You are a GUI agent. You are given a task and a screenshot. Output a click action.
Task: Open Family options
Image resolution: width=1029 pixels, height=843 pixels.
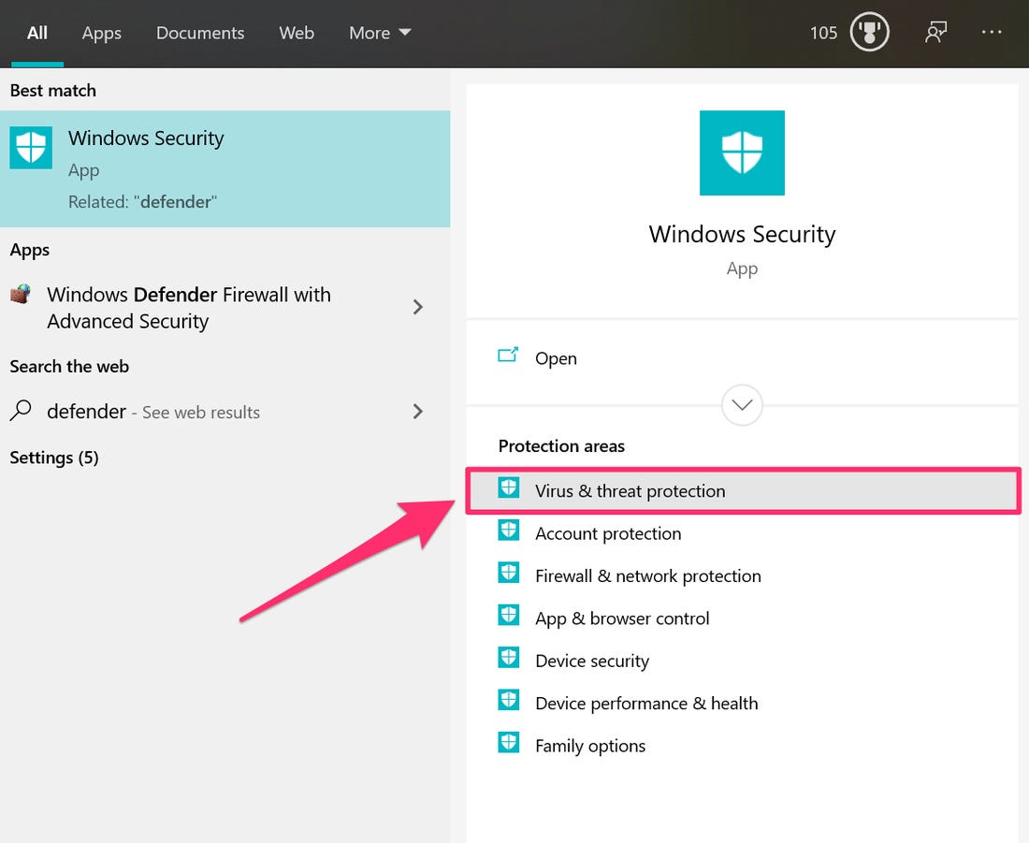(x=742, y=746)
